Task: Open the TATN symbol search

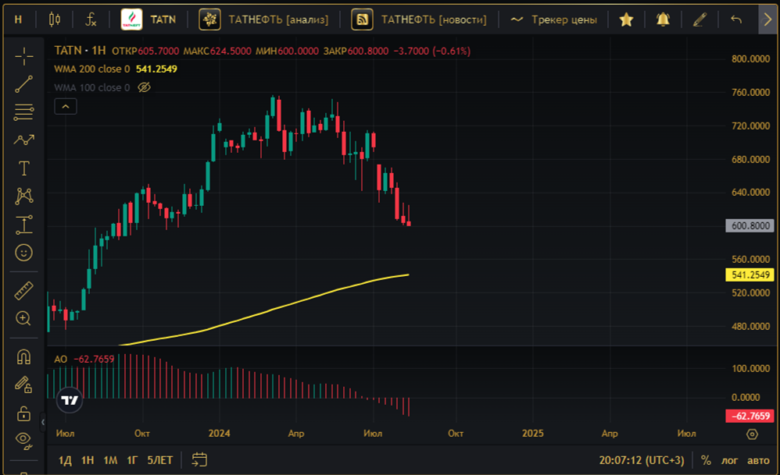Action: 149,19
